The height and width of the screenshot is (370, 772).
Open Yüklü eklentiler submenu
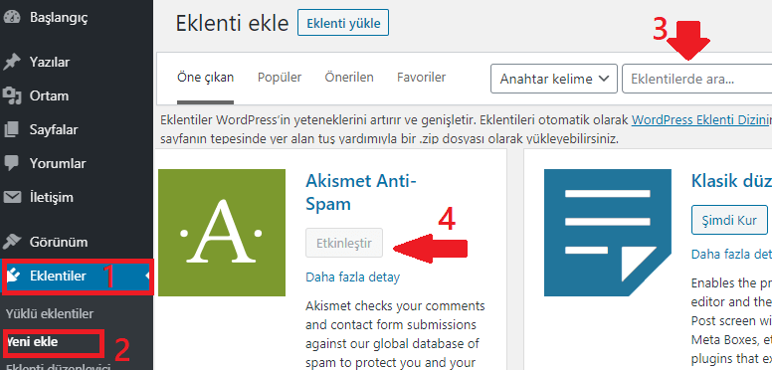[50, 314]
